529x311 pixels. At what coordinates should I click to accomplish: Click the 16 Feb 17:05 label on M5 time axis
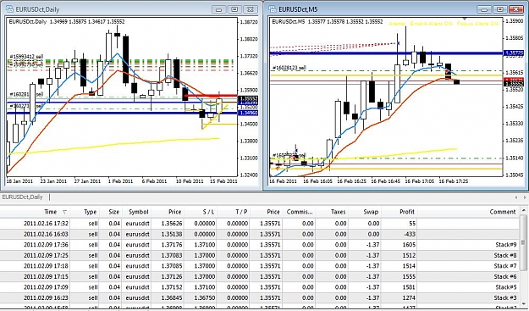[x=419, y=181]
